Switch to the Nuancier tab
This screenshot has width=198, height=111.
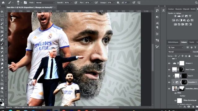coord(179,9)
